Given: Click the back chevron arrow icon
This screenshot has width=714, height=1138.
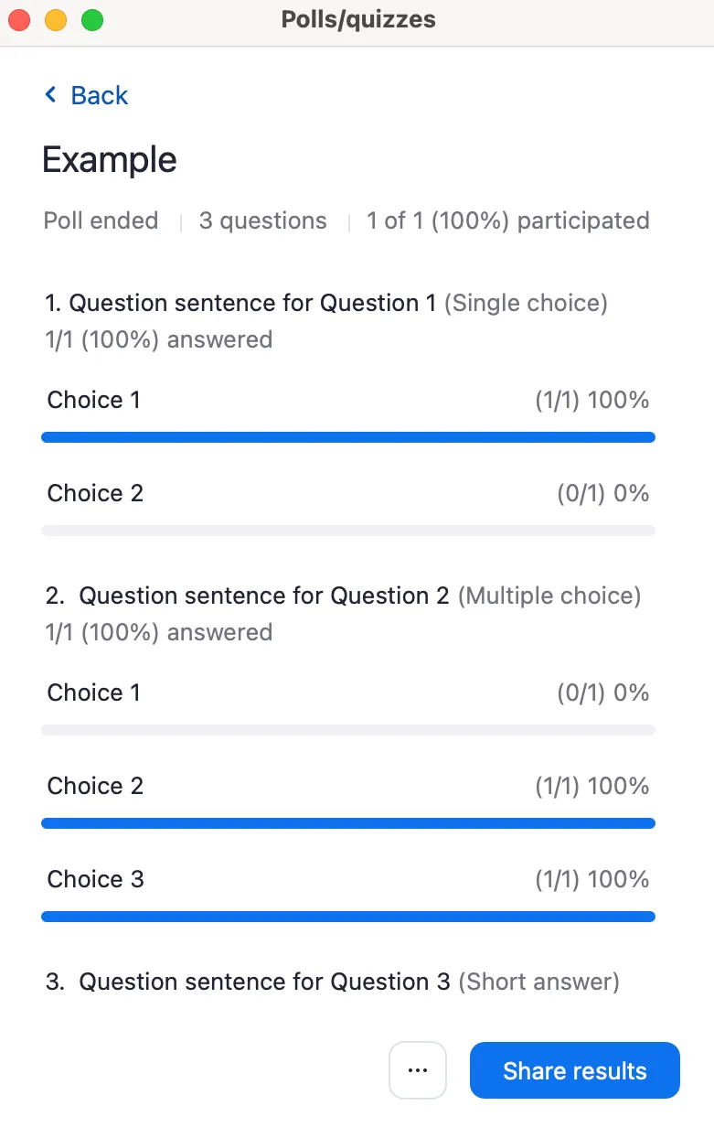Looking at the screenshot, I should [51, 95].
